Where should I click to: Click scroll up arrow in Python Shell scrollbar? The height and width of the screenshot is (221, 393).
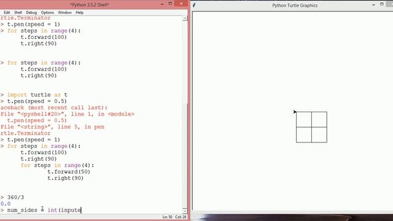click(185, 18)
